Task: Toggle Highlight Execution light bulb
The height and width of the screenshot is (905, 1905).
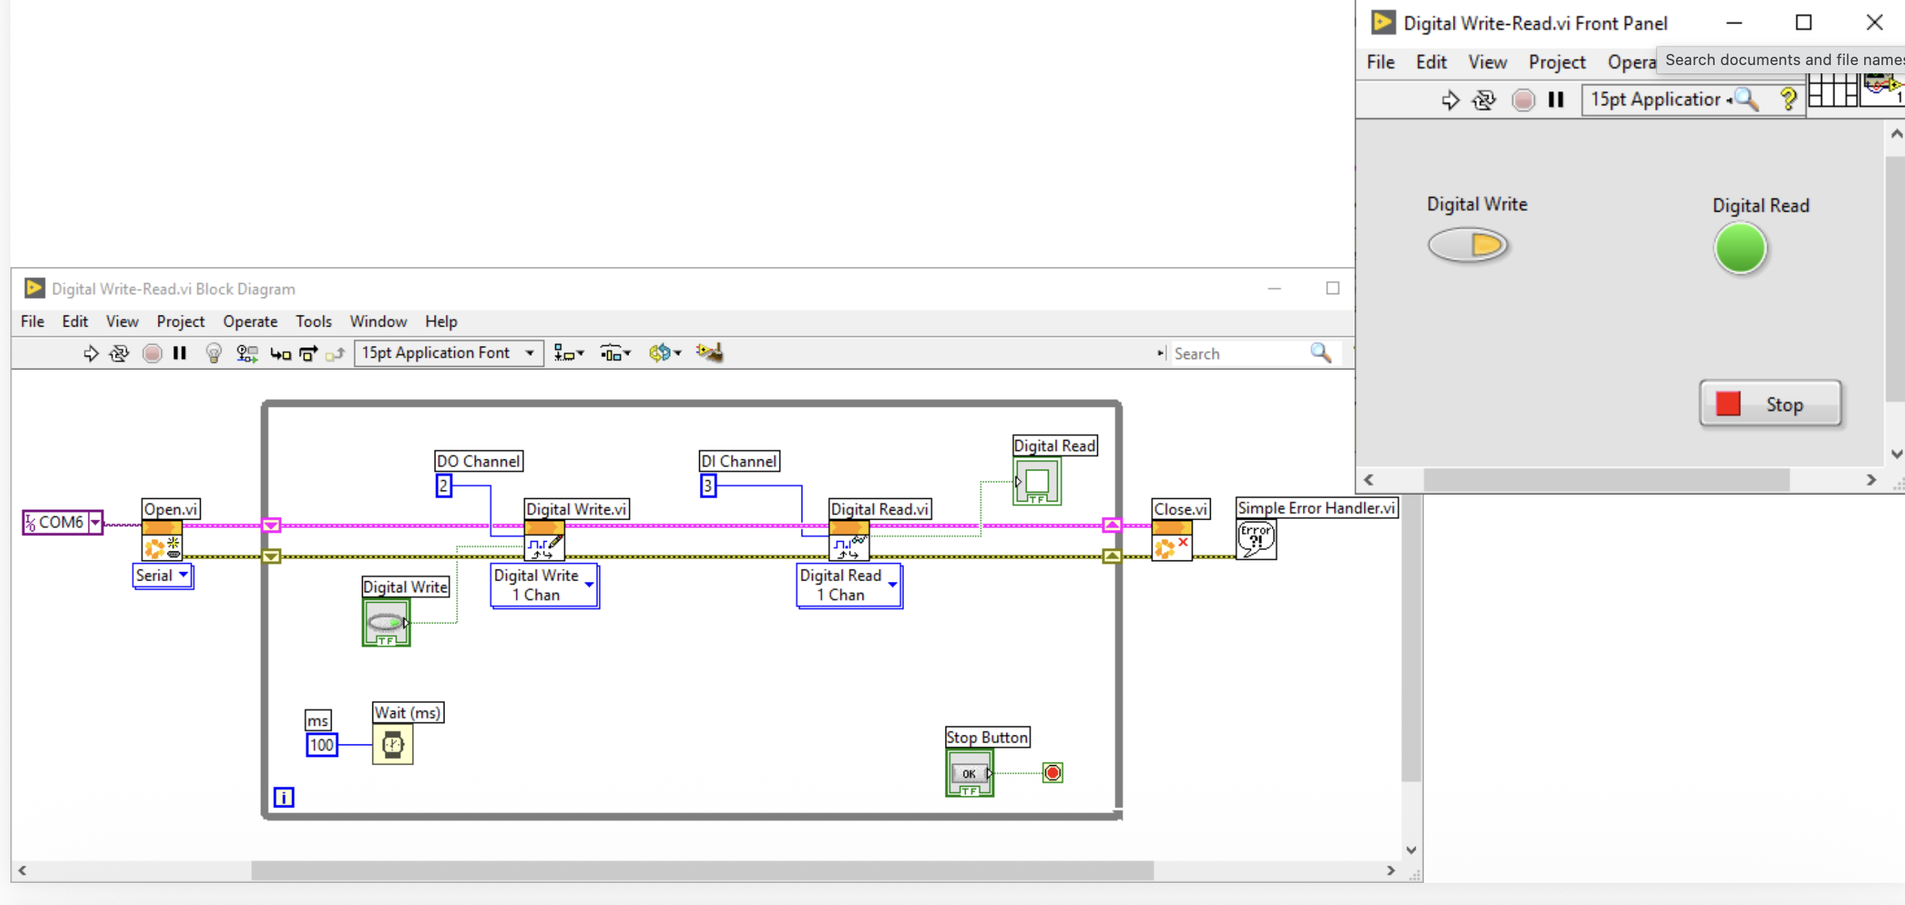Action: coord(214,354)
